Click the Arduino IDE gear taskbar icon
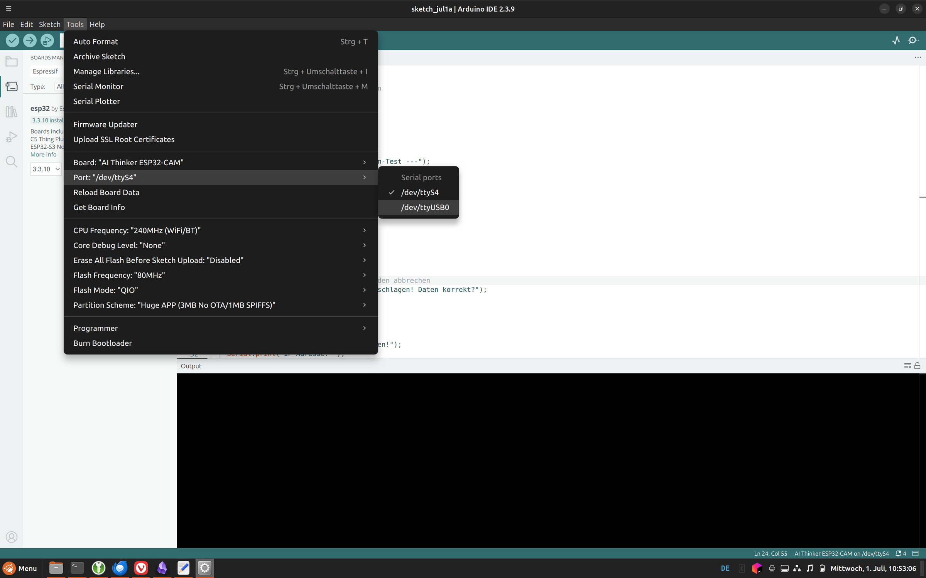The image size is (926, 578). pos(204,568)
